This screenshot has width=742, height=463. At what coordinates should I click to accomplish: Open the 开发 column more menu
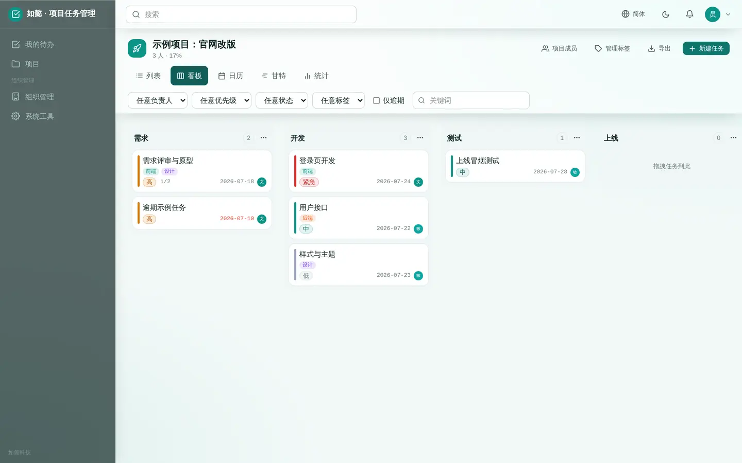[x=420, y=138]
